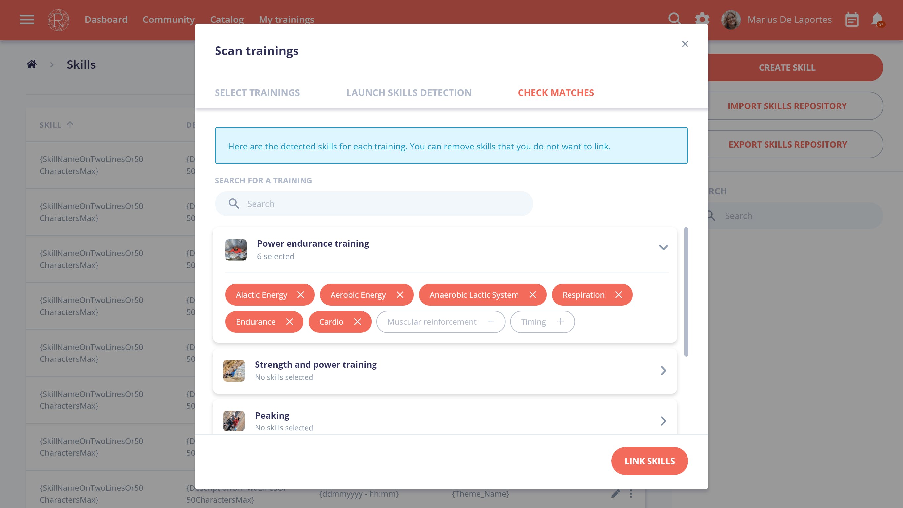The image size is (903, 508).
Task: Click the home breadcrumb icon
Action: pyautogui.click(x=32, y=64)
